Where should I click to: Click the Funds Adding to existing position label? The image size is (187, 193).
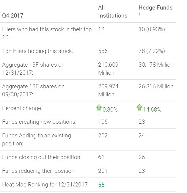pos(37,139)
